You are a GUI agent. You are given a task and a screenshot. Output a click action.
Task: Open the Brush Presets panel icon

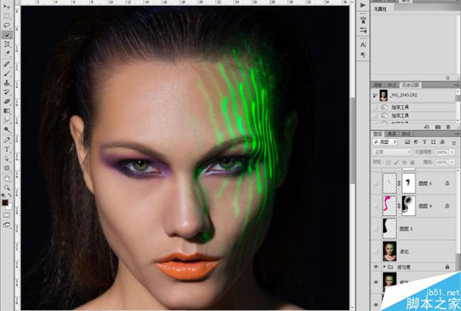tap(363, 20)
